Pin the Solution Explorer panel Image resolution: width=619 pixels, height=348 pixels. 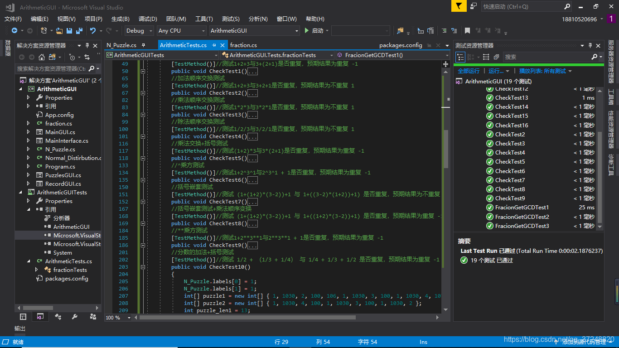[x=87, y=46]
